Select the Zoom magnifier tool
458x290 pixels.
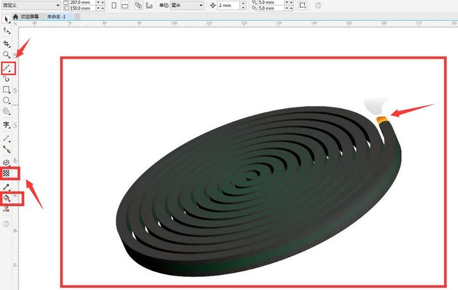[6, 54]
